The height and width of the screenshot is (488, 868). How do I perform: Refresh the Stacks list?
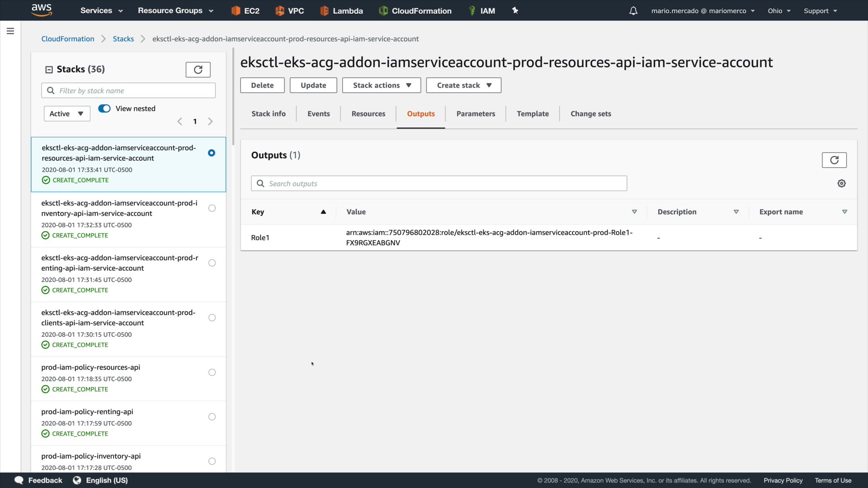pyautogui.click(x=198, y=70)
